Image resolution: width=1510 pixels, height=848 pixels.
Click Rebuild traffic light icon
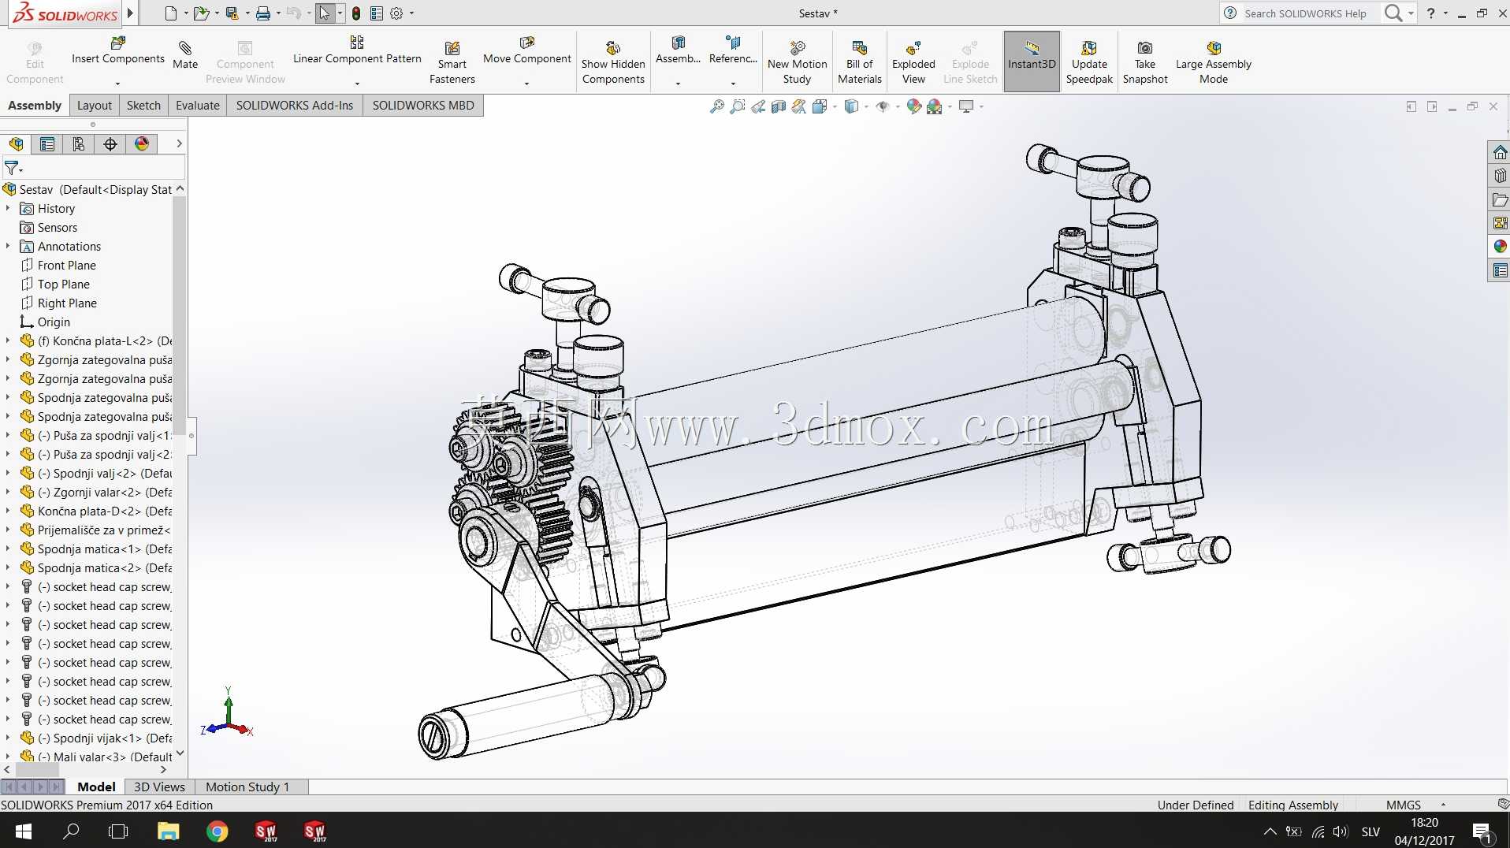coord(356,13)
